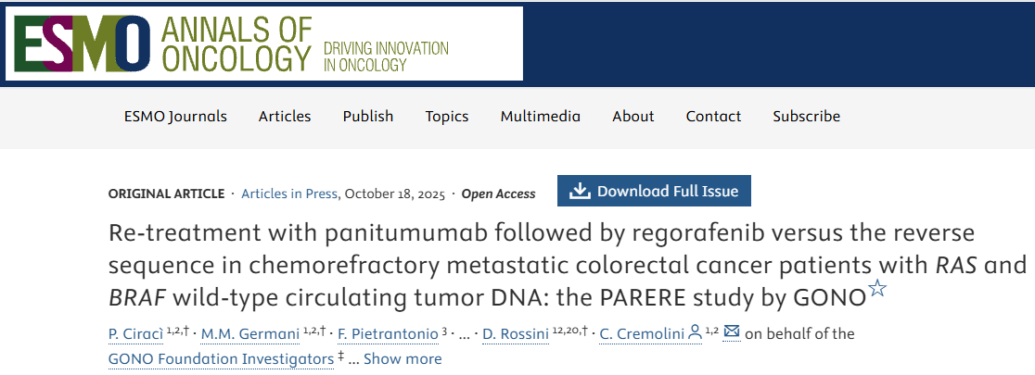This screenshot has width=1035, height=375.
Task: Open the ESMO Journals menu
Action: [175, 117]
